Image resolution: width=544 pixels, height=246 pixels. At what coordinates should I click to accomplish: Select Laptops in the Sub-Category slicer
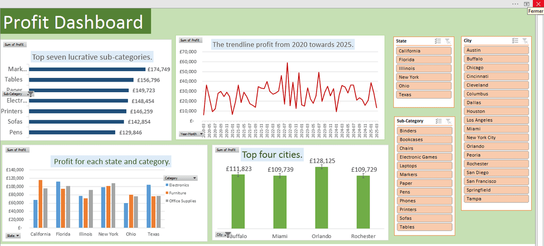pos(423,166)
